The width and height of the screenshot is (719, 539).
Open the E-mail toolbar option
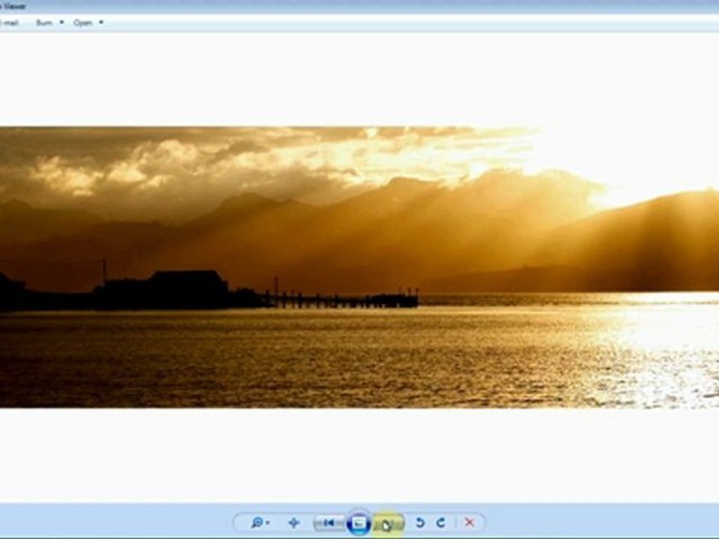(x=9, y=22)
